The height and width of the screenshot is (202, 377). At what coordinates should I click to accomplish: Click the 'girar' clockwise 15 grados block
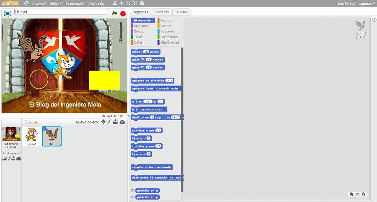(147, 60)
